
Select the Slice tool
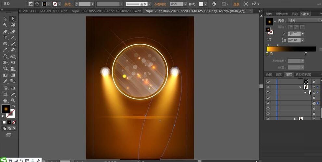13,94
